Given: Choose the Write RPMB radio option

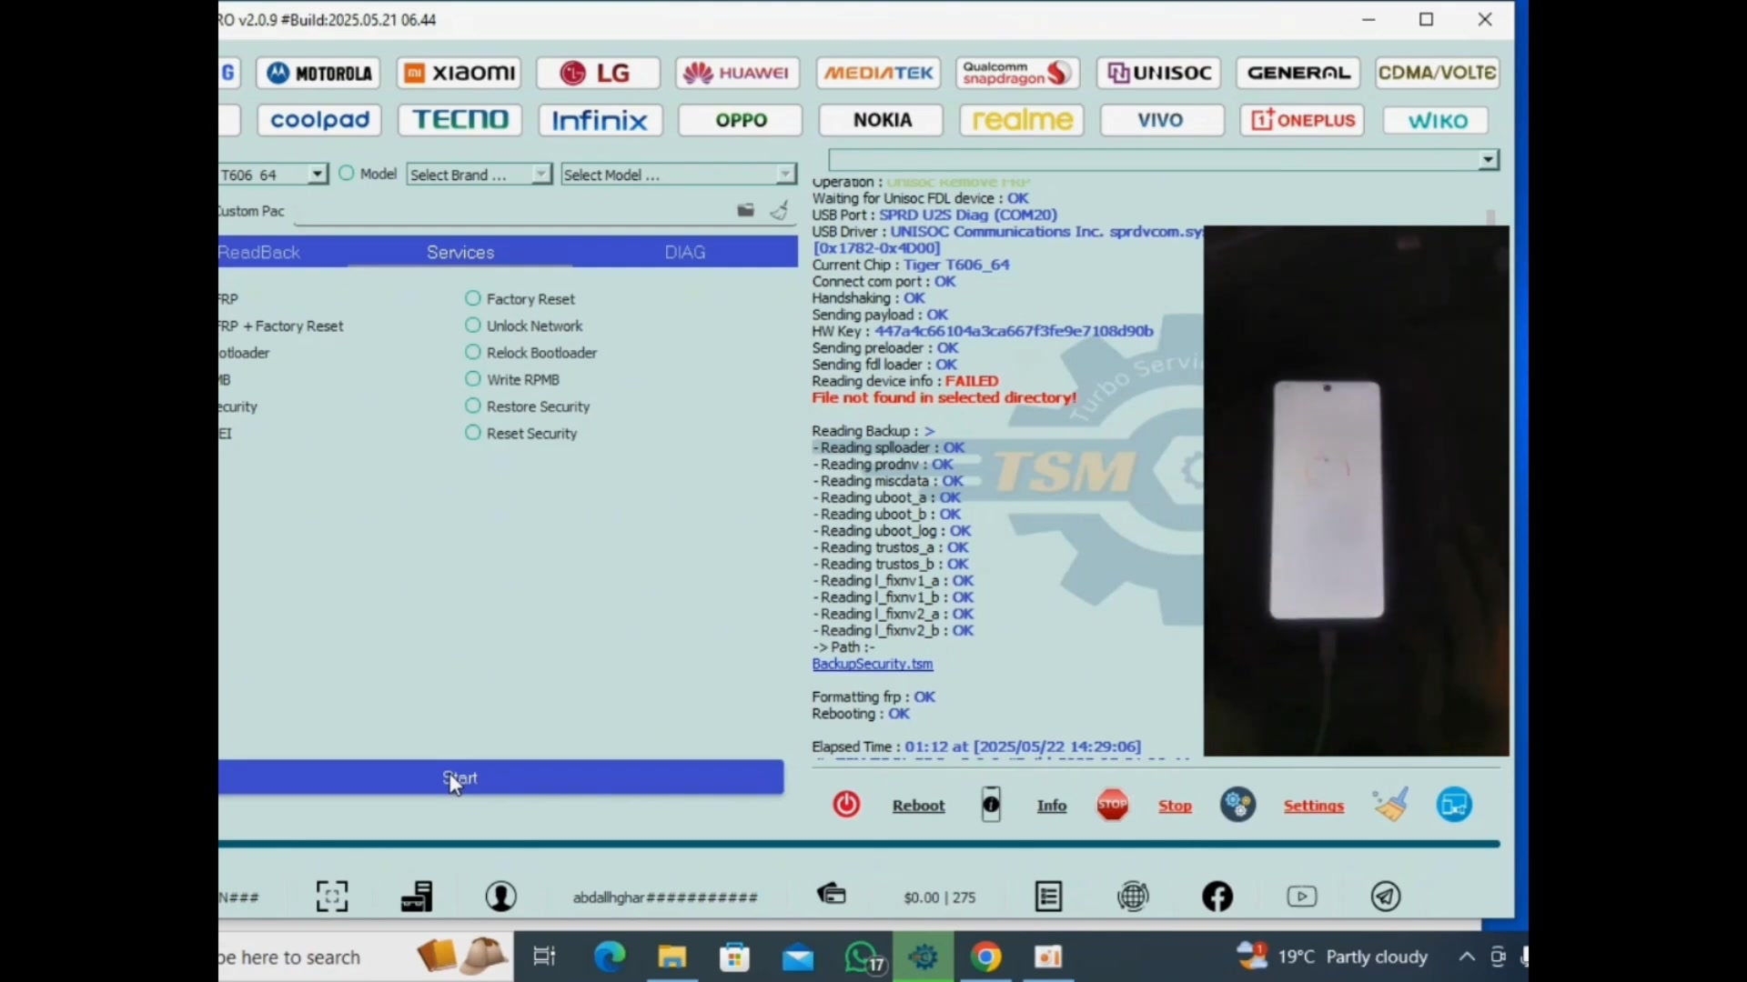Looking at the screenshot, I should (472, 379).
